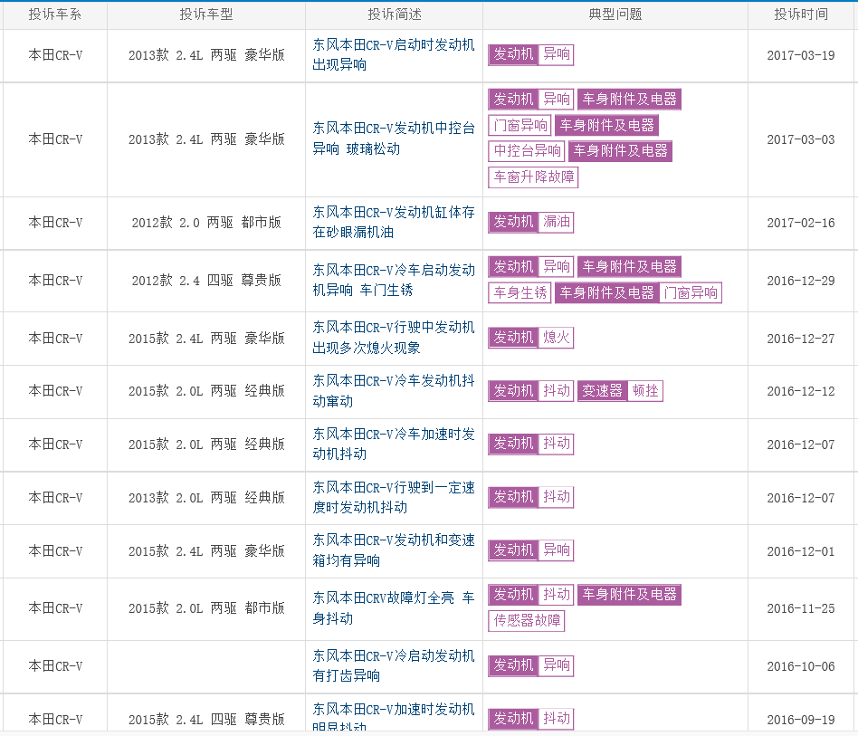Viewport: 858px width, 736px height.
Task: Open the 行驶到一定速度时发动机抖动 complaint
Action: (393, 497)
